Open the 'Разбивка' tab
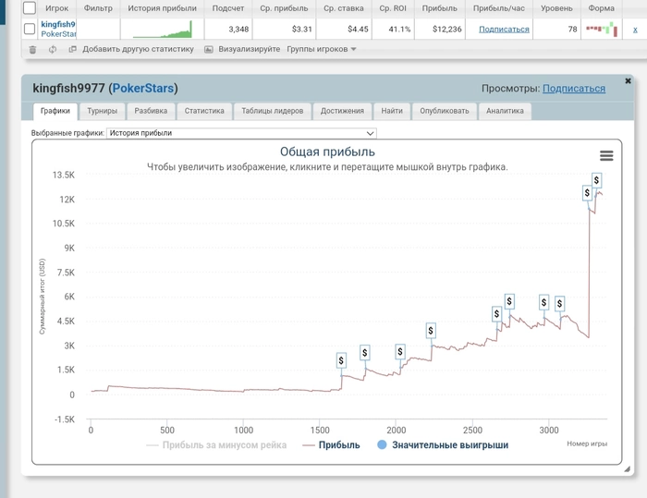The width and height of the screenshot is (647, 498). (x=151, y=111)
